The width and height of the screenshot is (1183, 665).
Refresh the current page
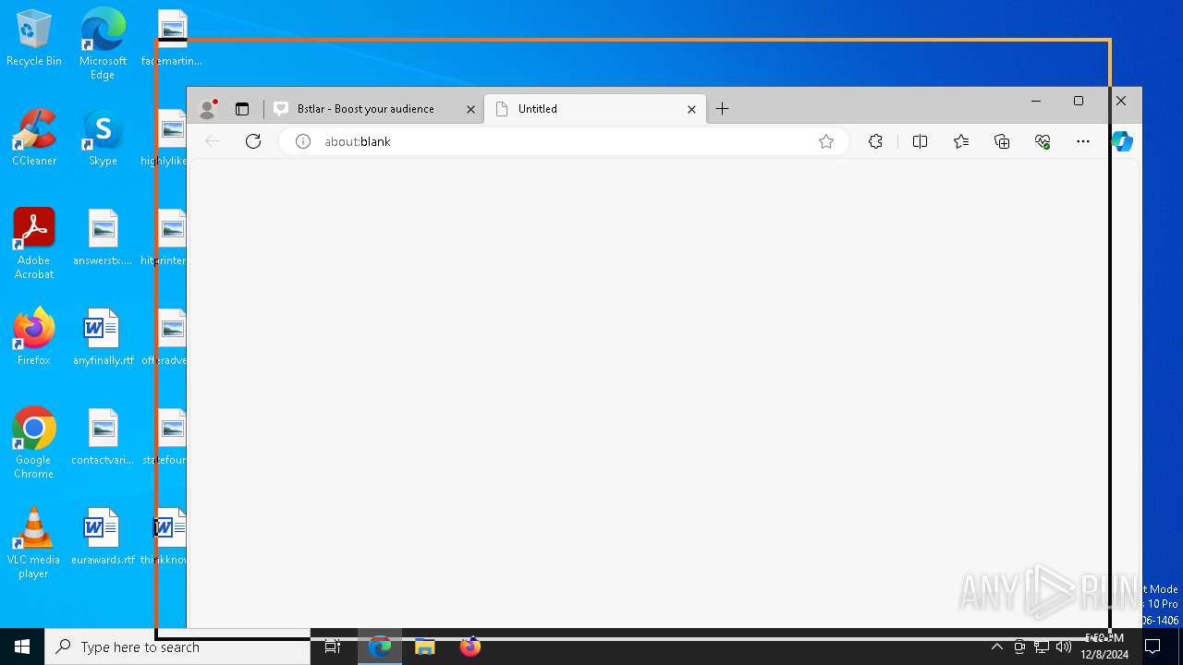(253, 141)
